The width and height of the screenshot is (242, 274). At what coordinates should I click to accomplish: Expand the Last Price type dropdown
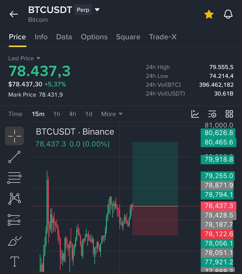pos(24,58)
